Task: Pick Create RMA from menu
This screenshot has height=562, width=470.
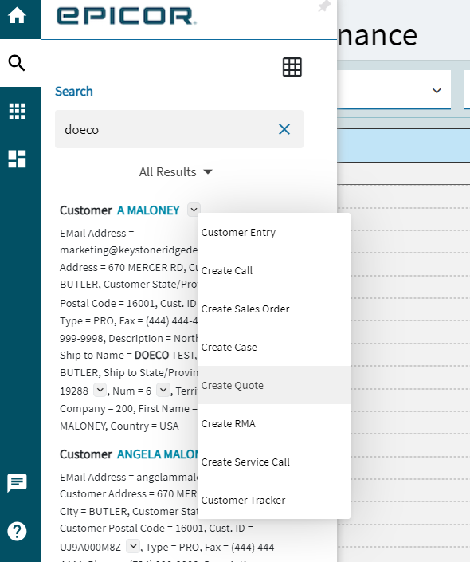Action: coord(274,423)
